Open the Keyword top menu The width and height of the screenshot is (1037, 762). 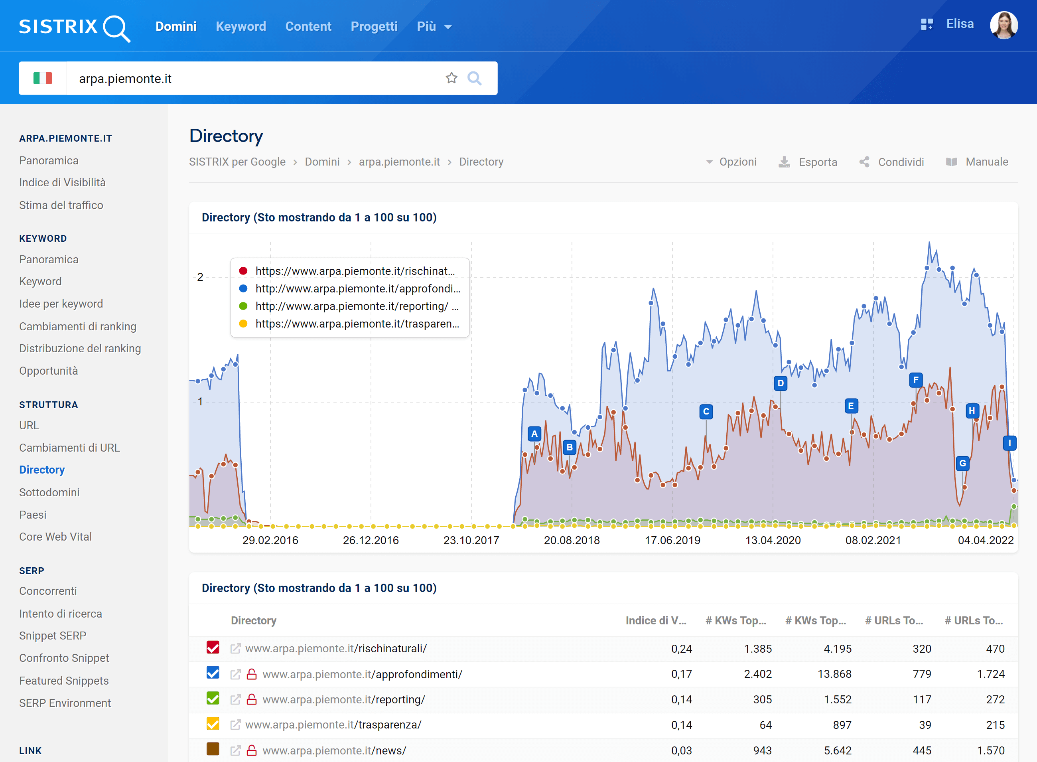pyautogui.click(x=241, y=26)
